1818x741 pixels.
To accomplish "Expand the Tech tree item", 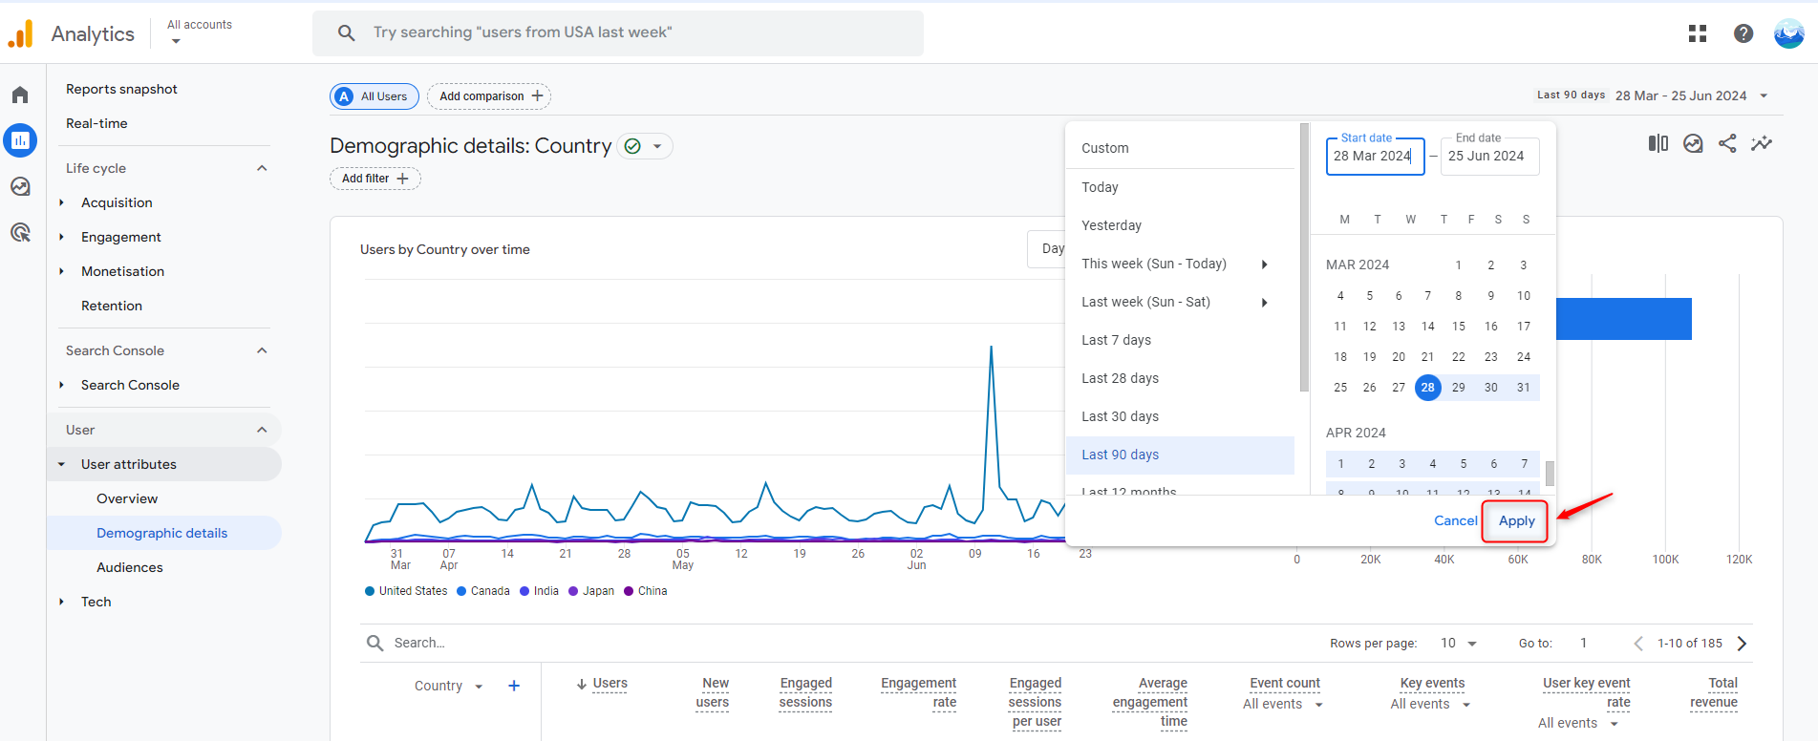I will pyautogui.click(x=62, y=602).
